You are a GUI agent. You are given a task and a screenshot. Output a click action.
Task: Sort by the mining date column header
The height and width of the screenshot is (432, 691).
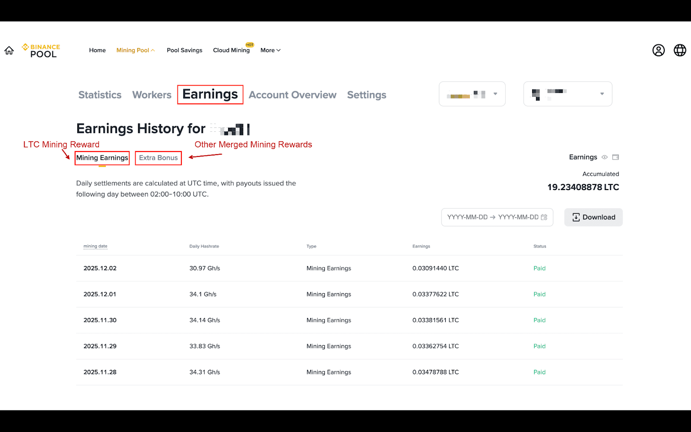pos(95,246)
